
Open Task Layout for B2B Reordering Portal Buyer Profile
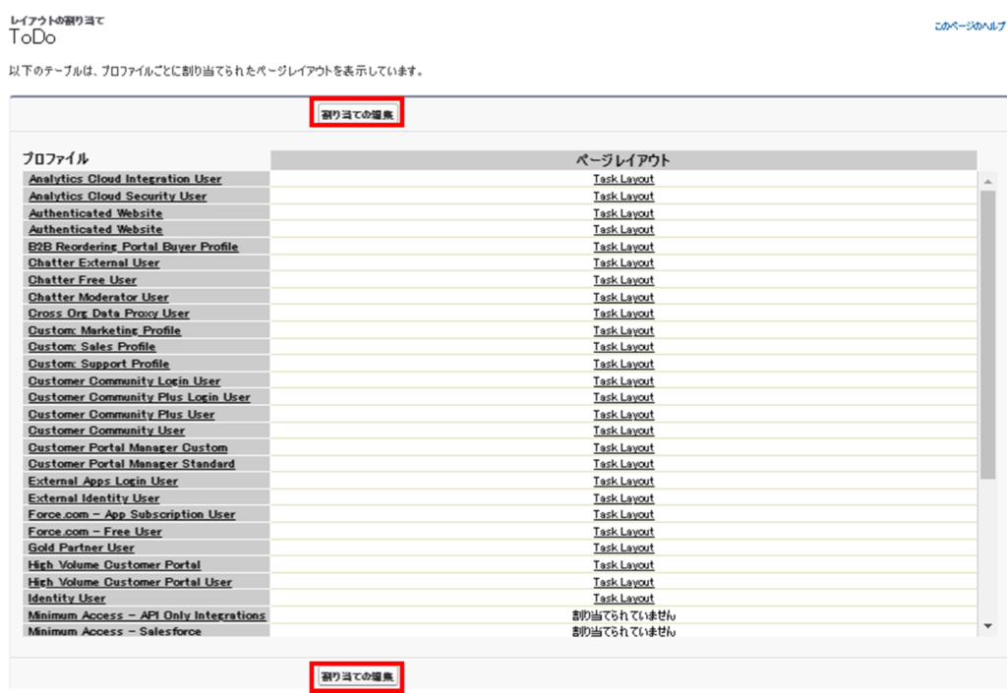(x=622, y=247)
